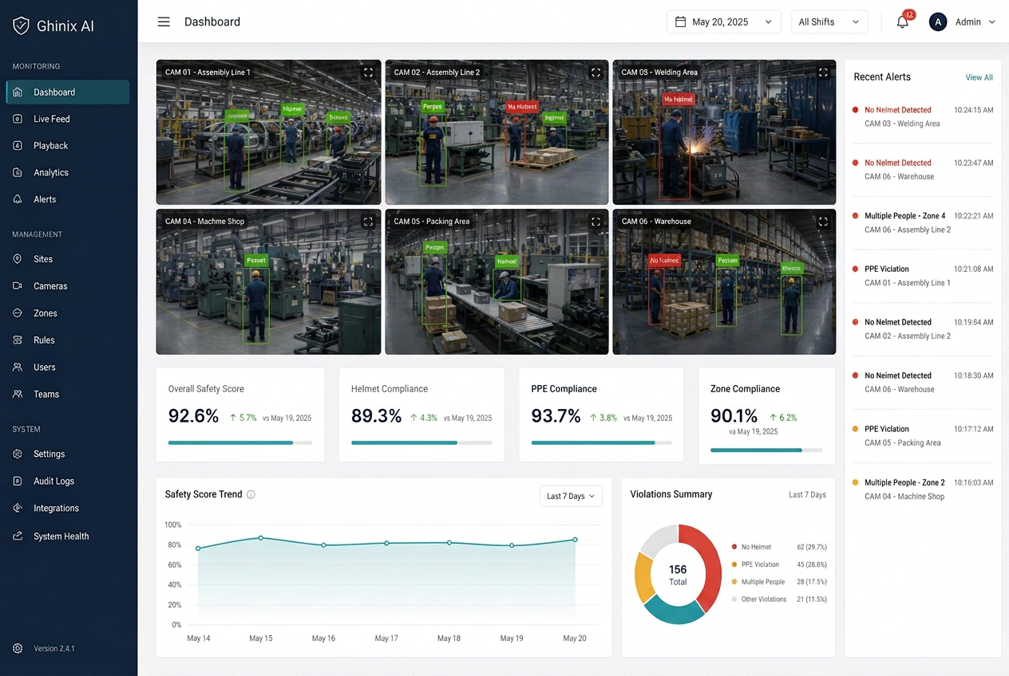The image size is (1009, 676).
Task: Open the May 20, 2025 date picker
Action: (724, 22)
